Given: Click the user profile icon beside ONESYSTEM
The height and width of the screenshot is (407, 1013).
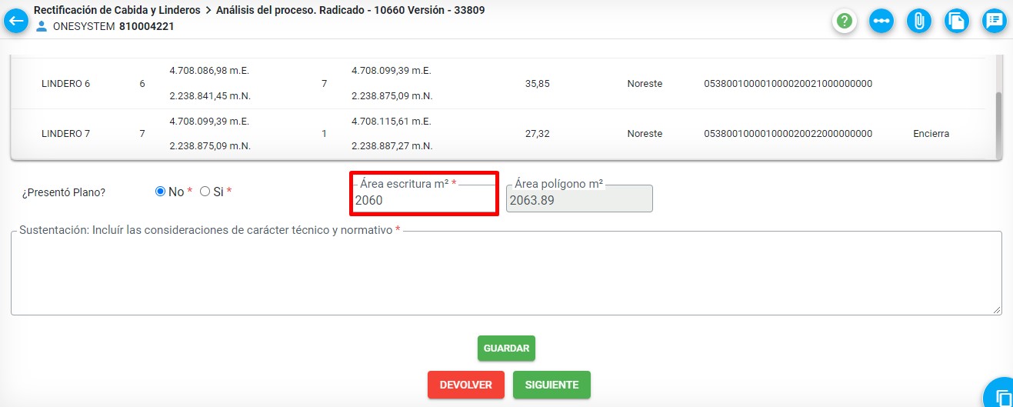Looking at the screenshot, I should [42, 26].
